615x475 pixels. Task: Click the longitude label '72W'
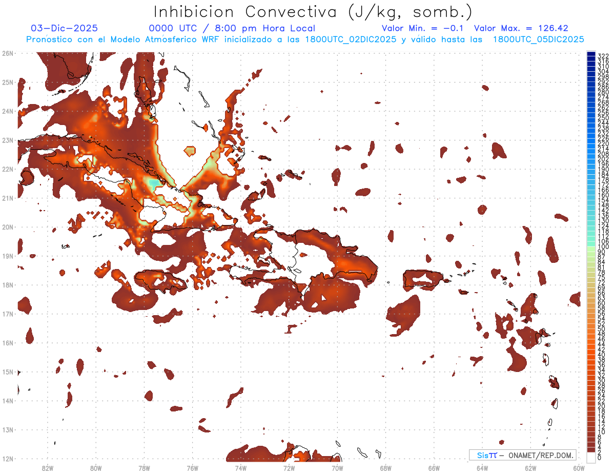[289, 468]
